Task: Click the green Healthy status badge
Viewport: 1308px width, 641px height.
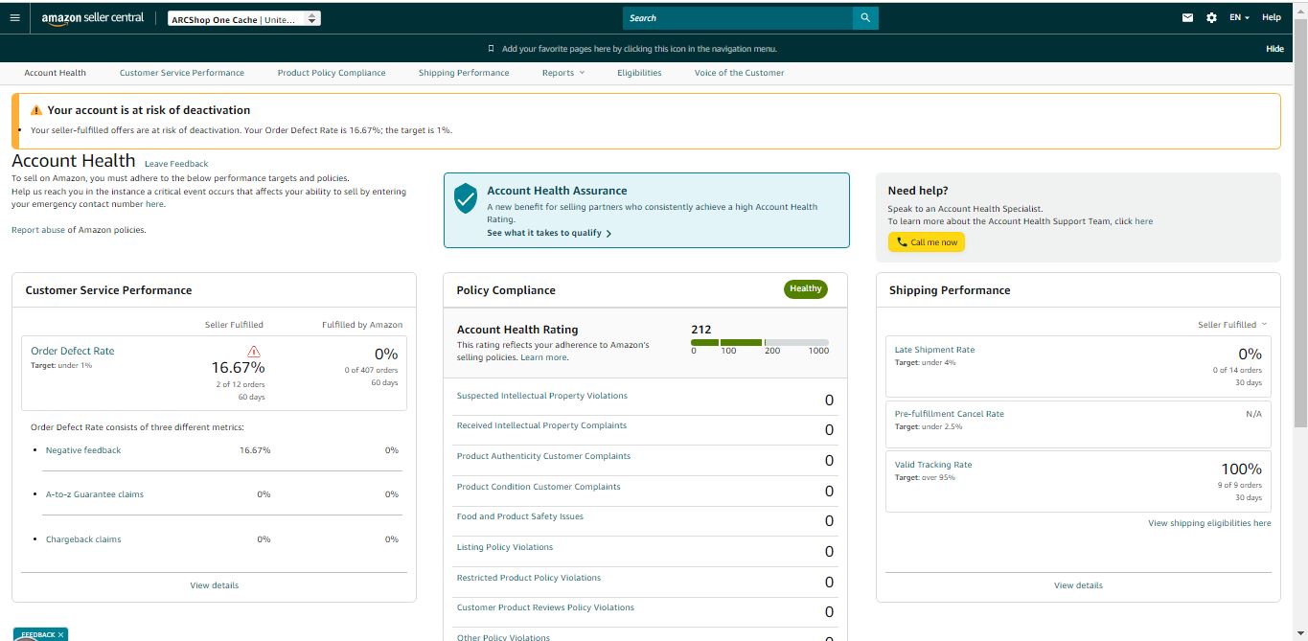Action: tap(806, 288)
